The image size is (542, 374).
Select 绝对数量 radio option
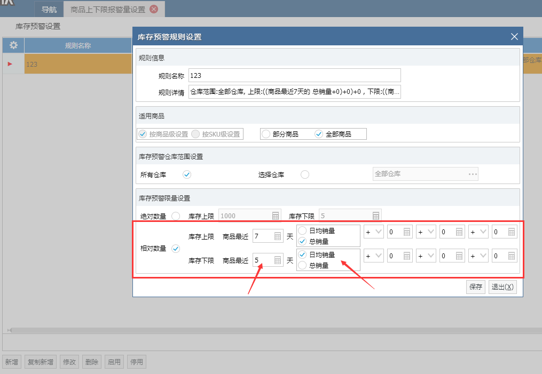coord(176,216)
